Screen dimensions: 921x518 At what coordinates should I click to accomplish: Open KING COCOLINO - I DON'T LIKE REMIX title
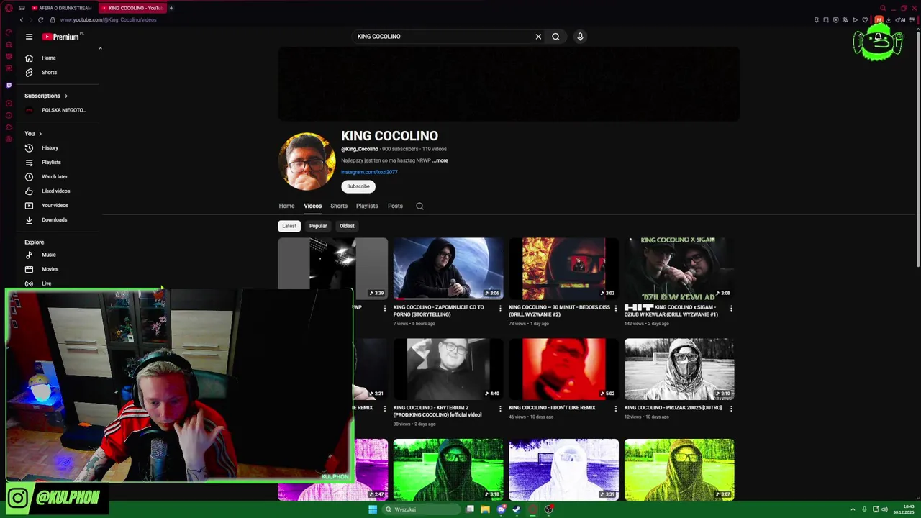pyautogui.click(x=552, y=408)
